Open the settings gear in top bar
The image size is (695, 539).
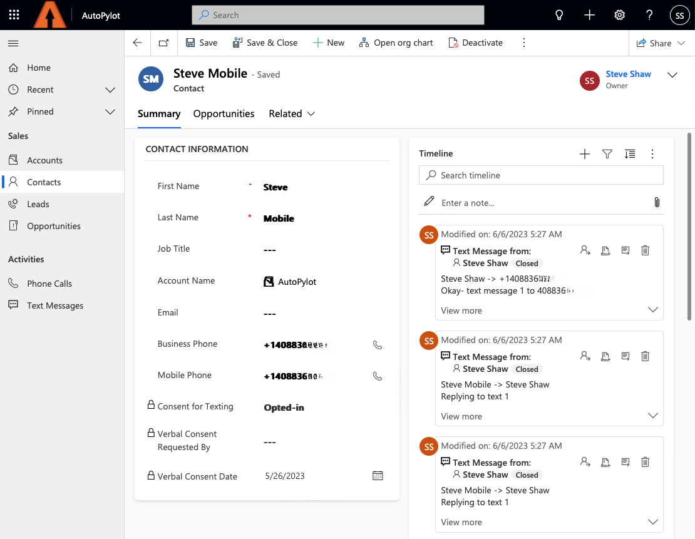click(x=619, y=15)
